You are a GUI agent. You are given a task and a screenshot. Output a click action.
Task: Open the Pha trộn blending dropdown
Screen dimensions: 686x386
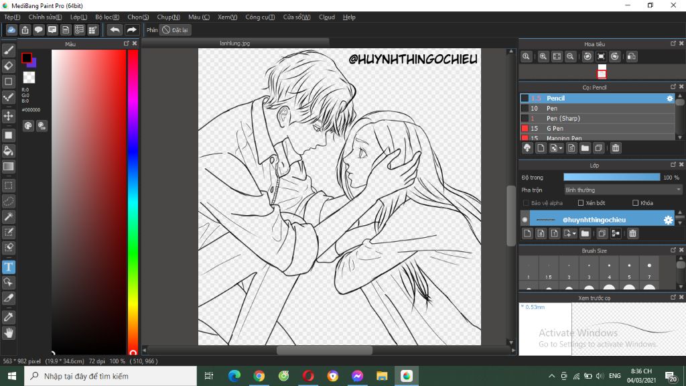(623, 190)
